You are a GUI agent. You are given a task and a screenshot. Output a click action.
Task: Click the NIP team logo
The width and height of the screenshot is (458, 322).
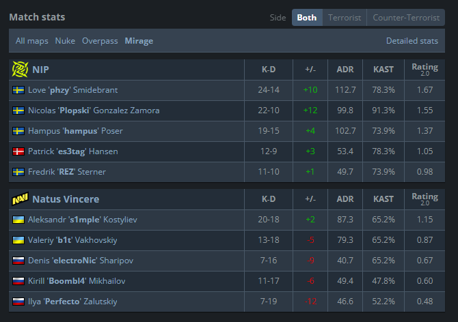pos(19,70)
